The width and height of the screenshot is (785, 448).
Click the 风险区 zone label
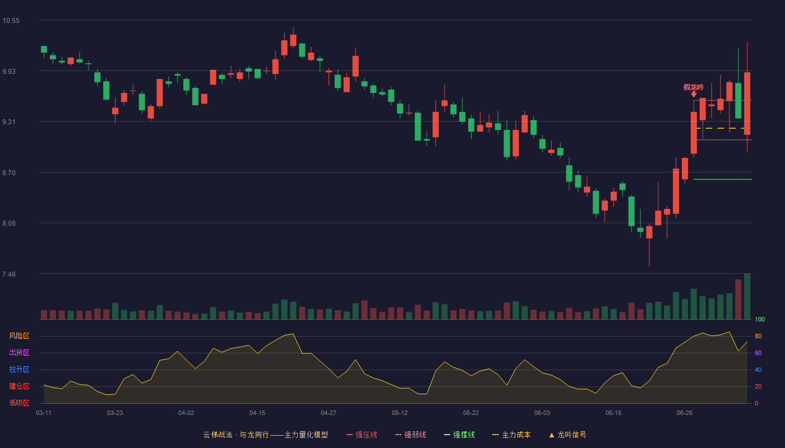click(19, 336)
